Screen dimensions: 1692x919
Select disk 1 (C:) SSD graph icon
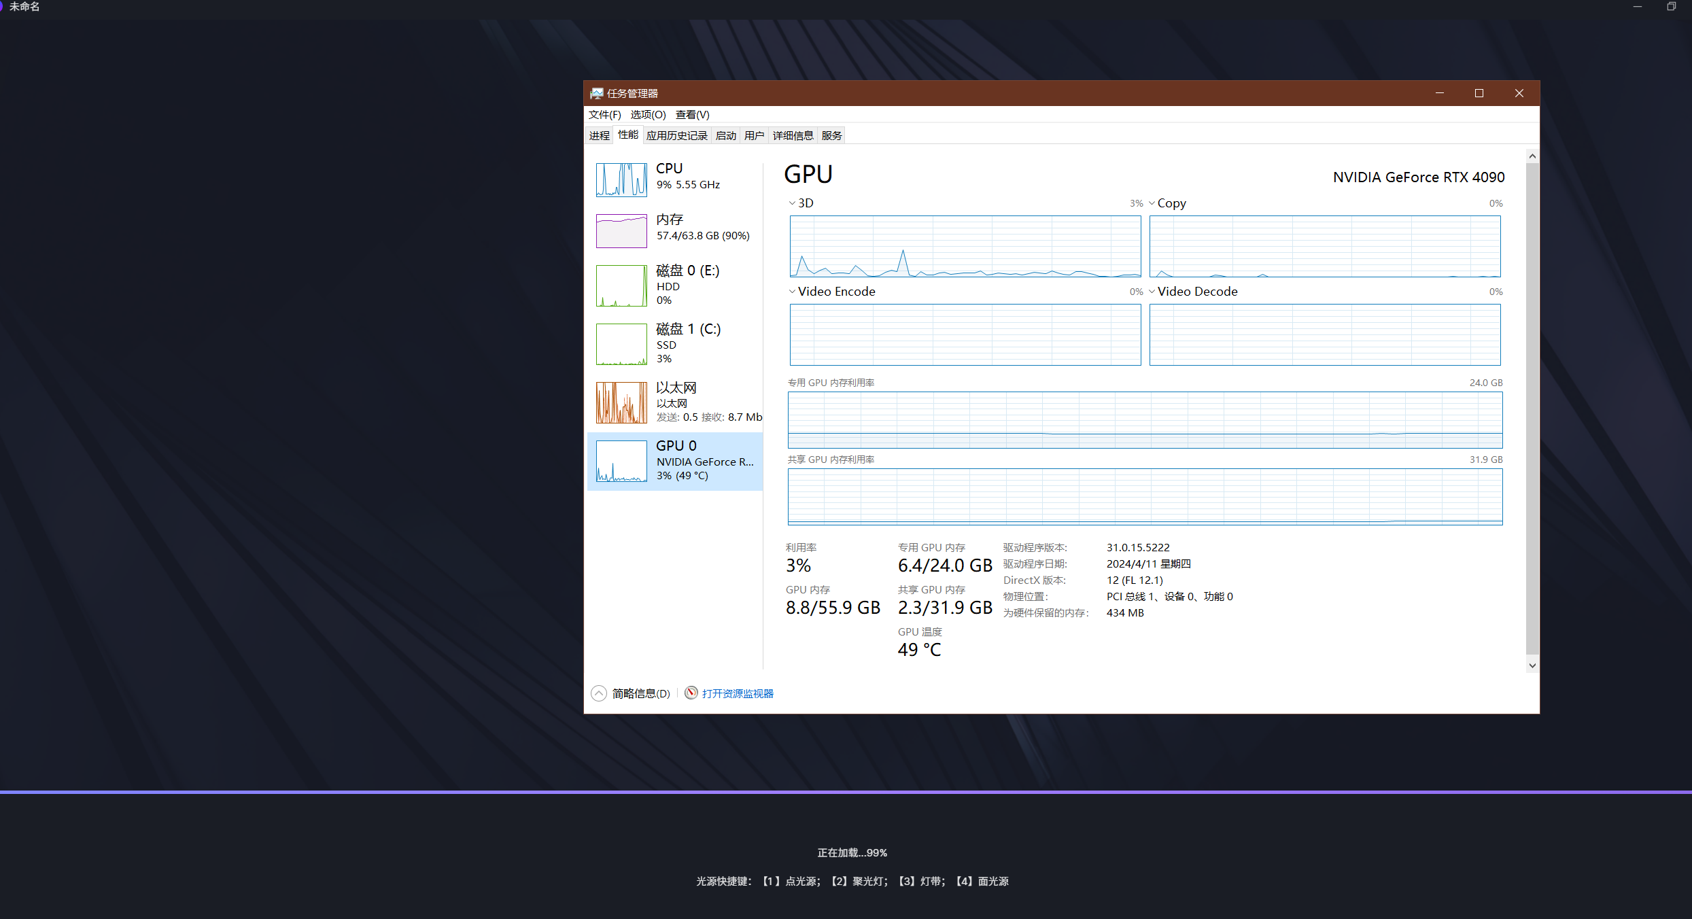point(621,344)
